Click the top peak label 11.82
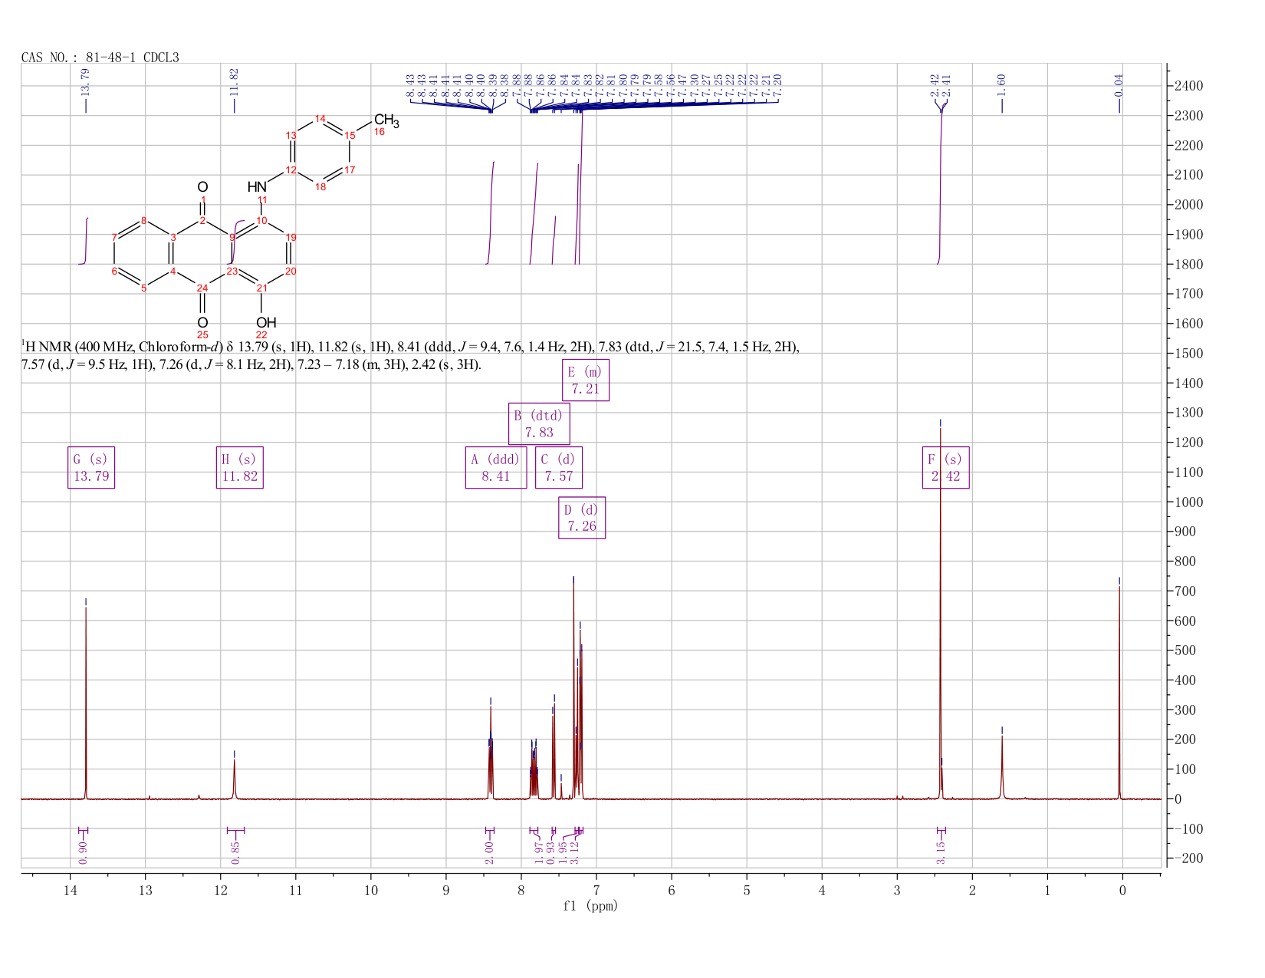Screen dimensions: 1265x978 235,82
